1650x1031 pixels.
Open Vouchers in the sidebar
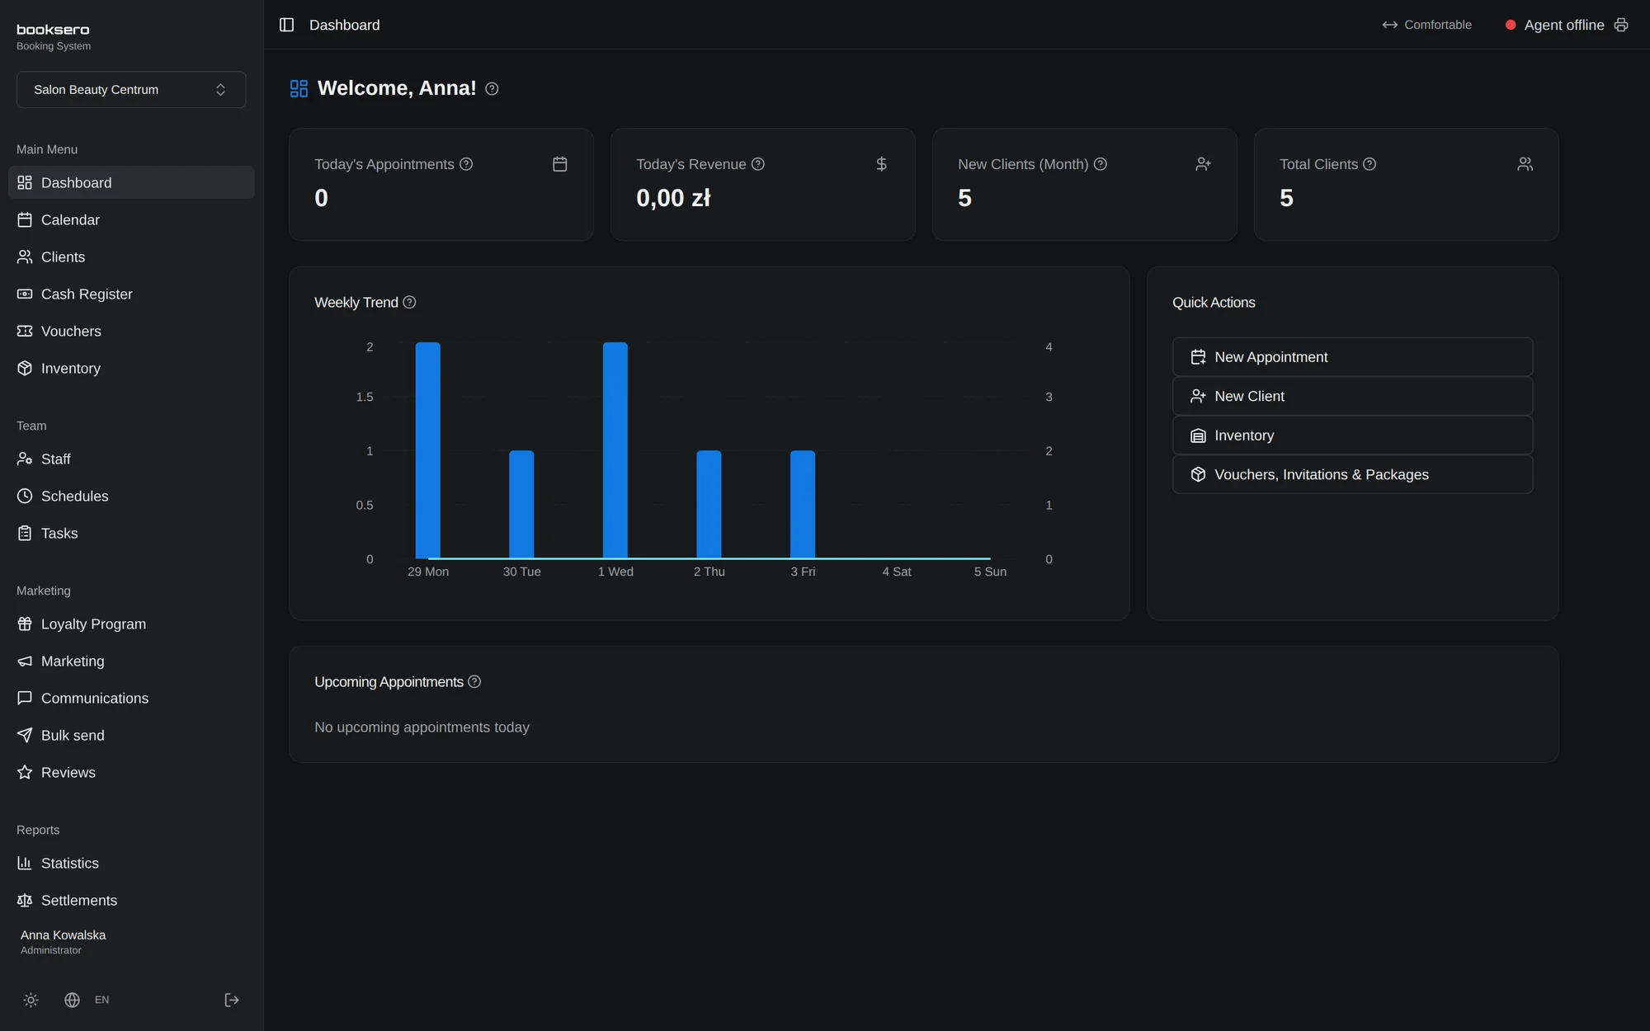pyautogui.click(x=131, y=331)
